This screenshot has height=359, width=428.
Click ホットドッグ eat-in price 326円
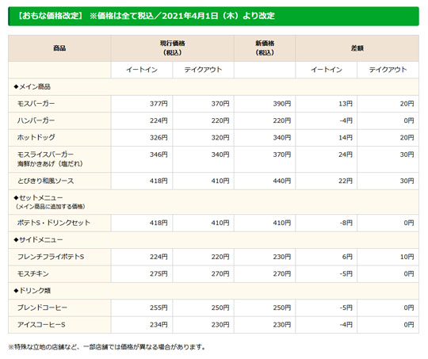coord(159,138)
